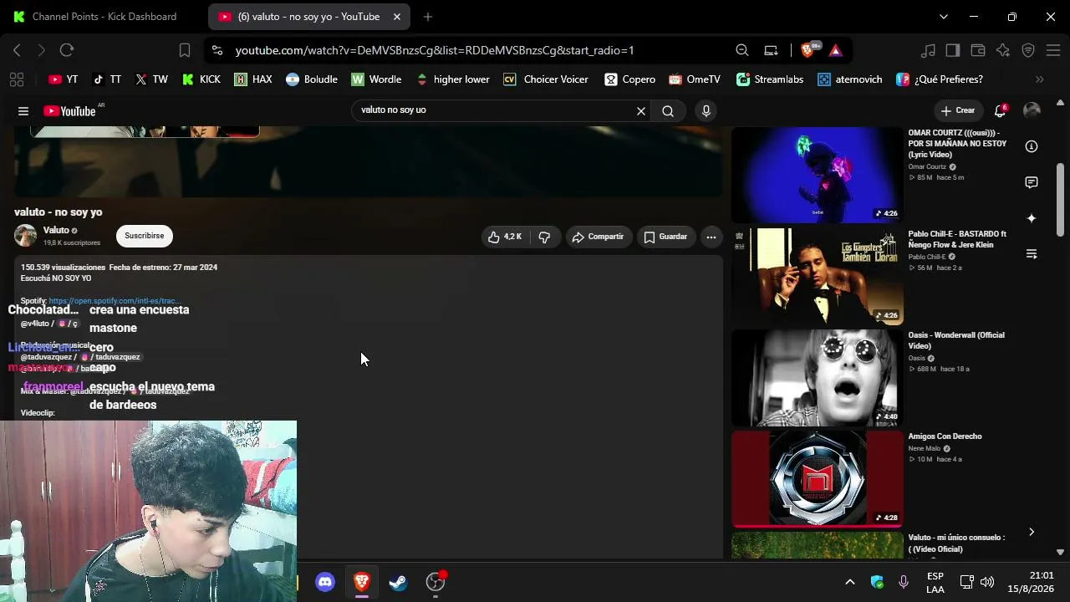
Task: Open the Pablo Chill-E BASTARDO thumbnail
Action: [818, 276]
